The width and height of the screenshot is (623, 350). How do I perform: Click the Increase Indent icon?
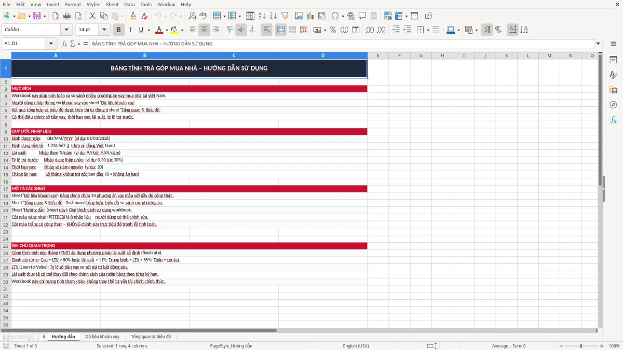396,30
